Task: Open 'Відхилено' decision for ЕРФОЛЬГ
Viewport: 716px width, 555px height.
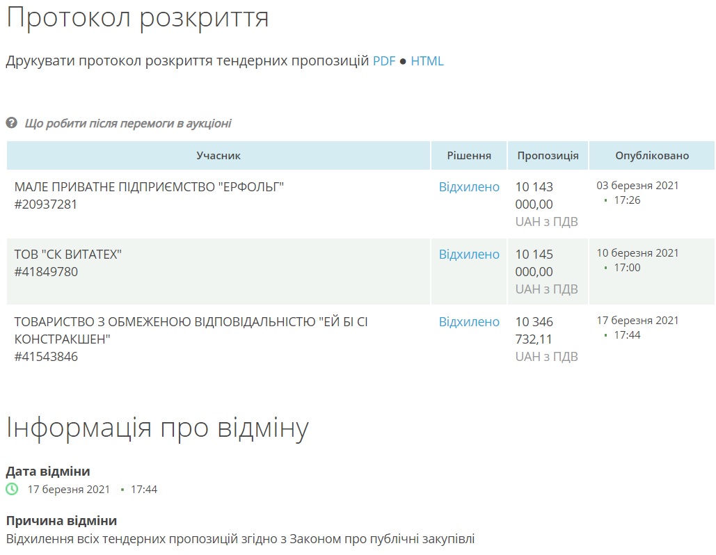Action: click(469, 187)
